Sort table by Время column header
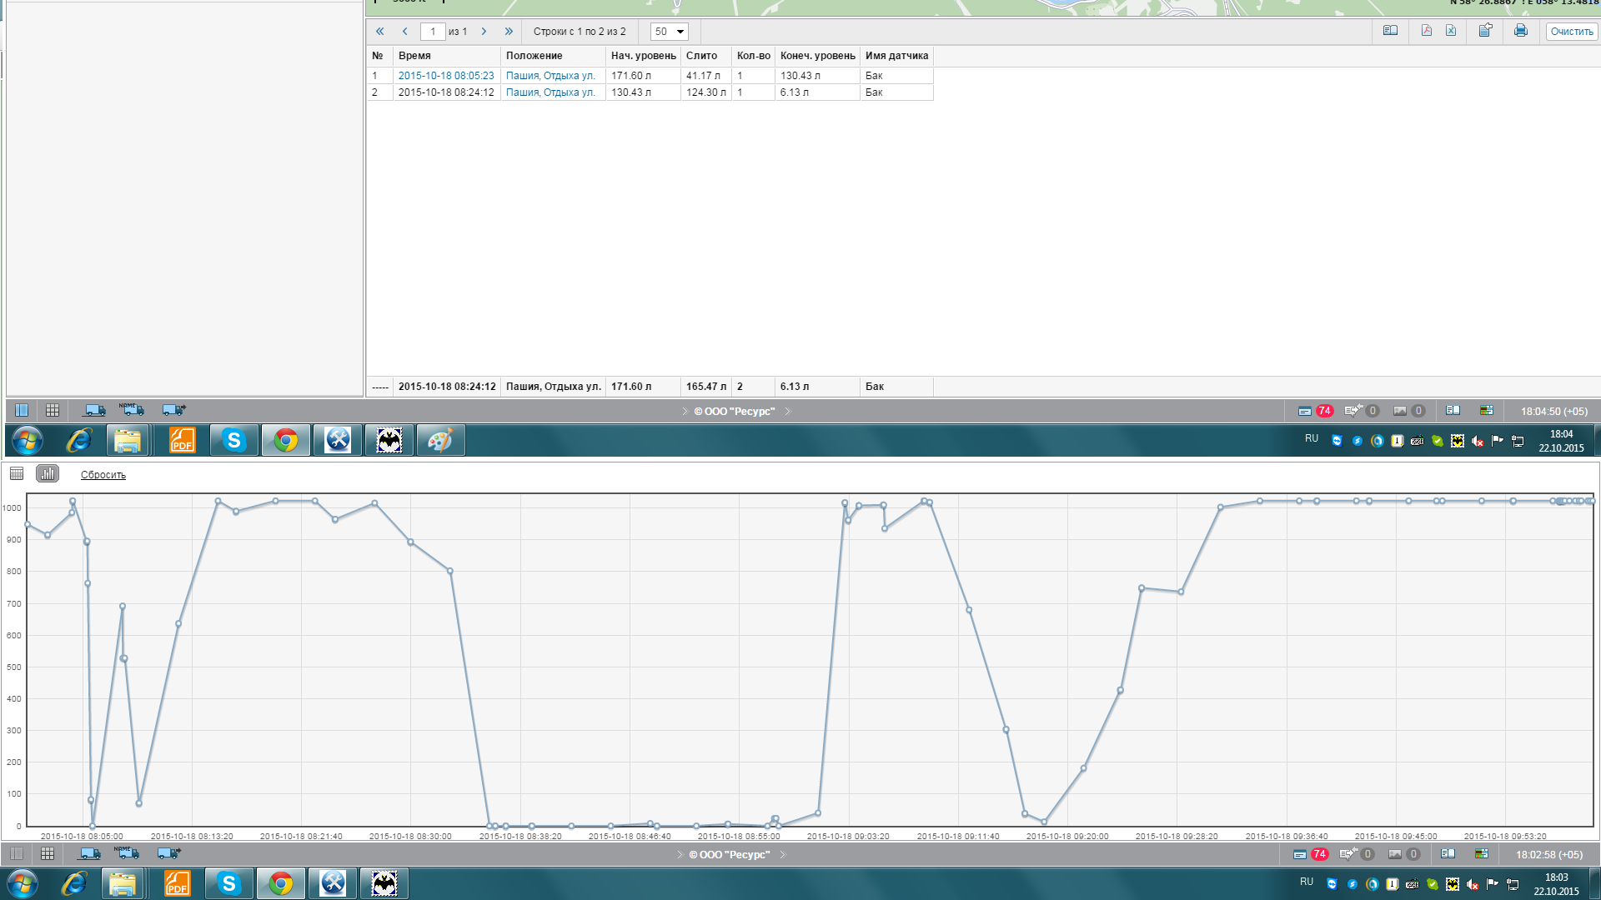 [x=414, y=56]
